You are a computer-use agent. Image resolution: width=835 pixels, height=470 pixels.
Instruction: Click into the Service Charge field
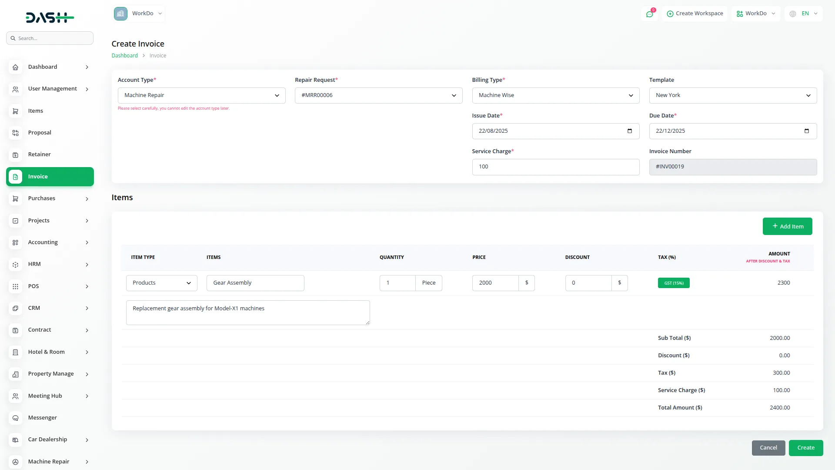point(555,167)
